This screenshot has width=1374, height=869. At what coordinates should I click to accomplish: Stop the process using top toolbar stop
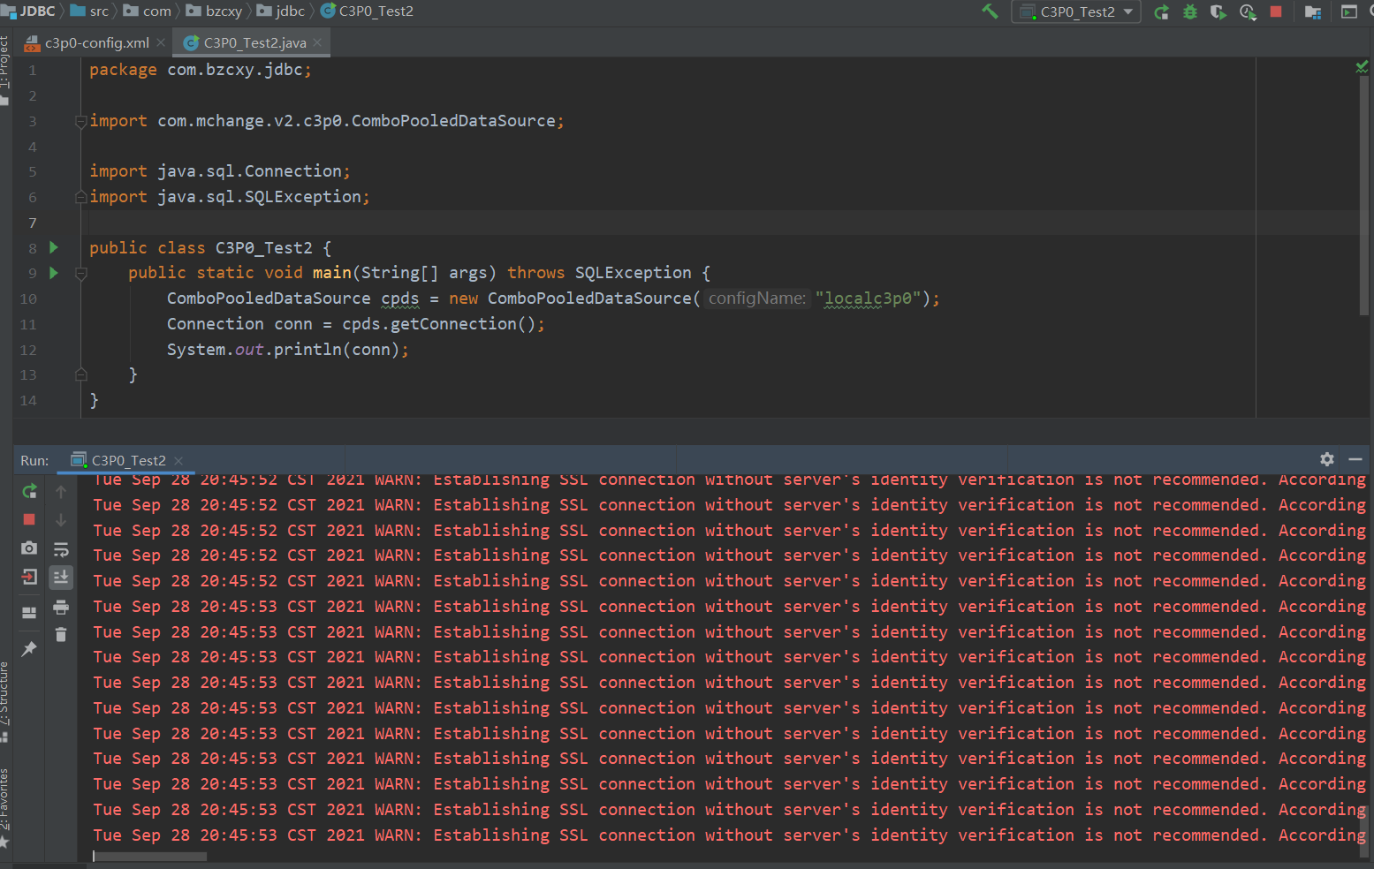[x=1276, y=11]
